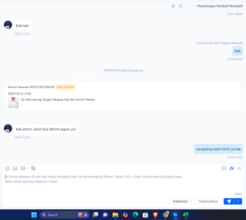Expand the send button options arrow

(238, 201)
